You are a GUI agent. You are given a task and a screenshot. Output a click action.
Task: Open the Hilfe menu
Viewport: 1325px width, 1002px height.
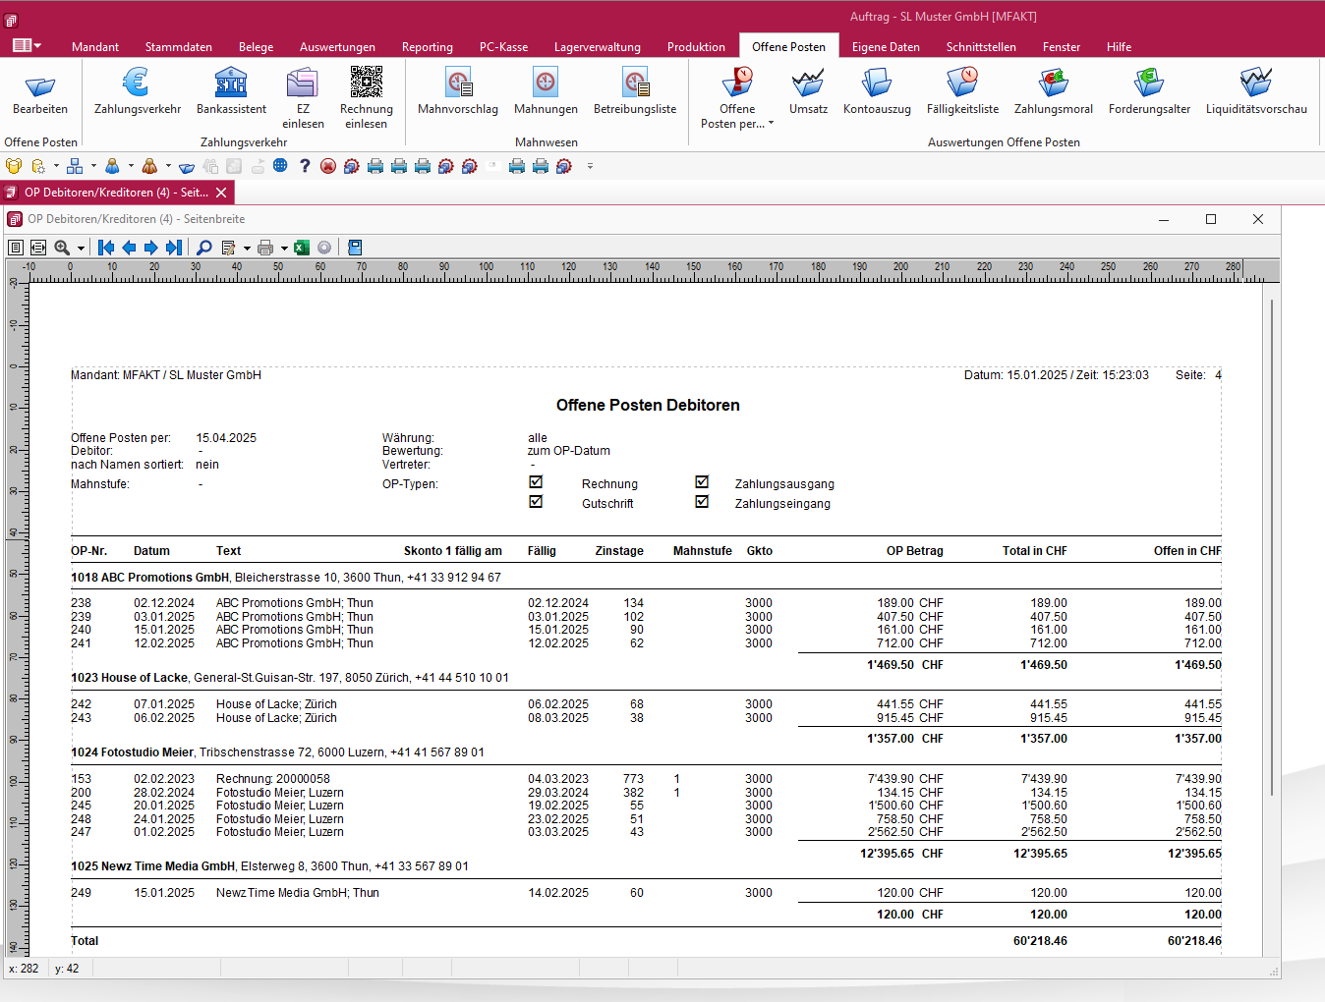1119,46
